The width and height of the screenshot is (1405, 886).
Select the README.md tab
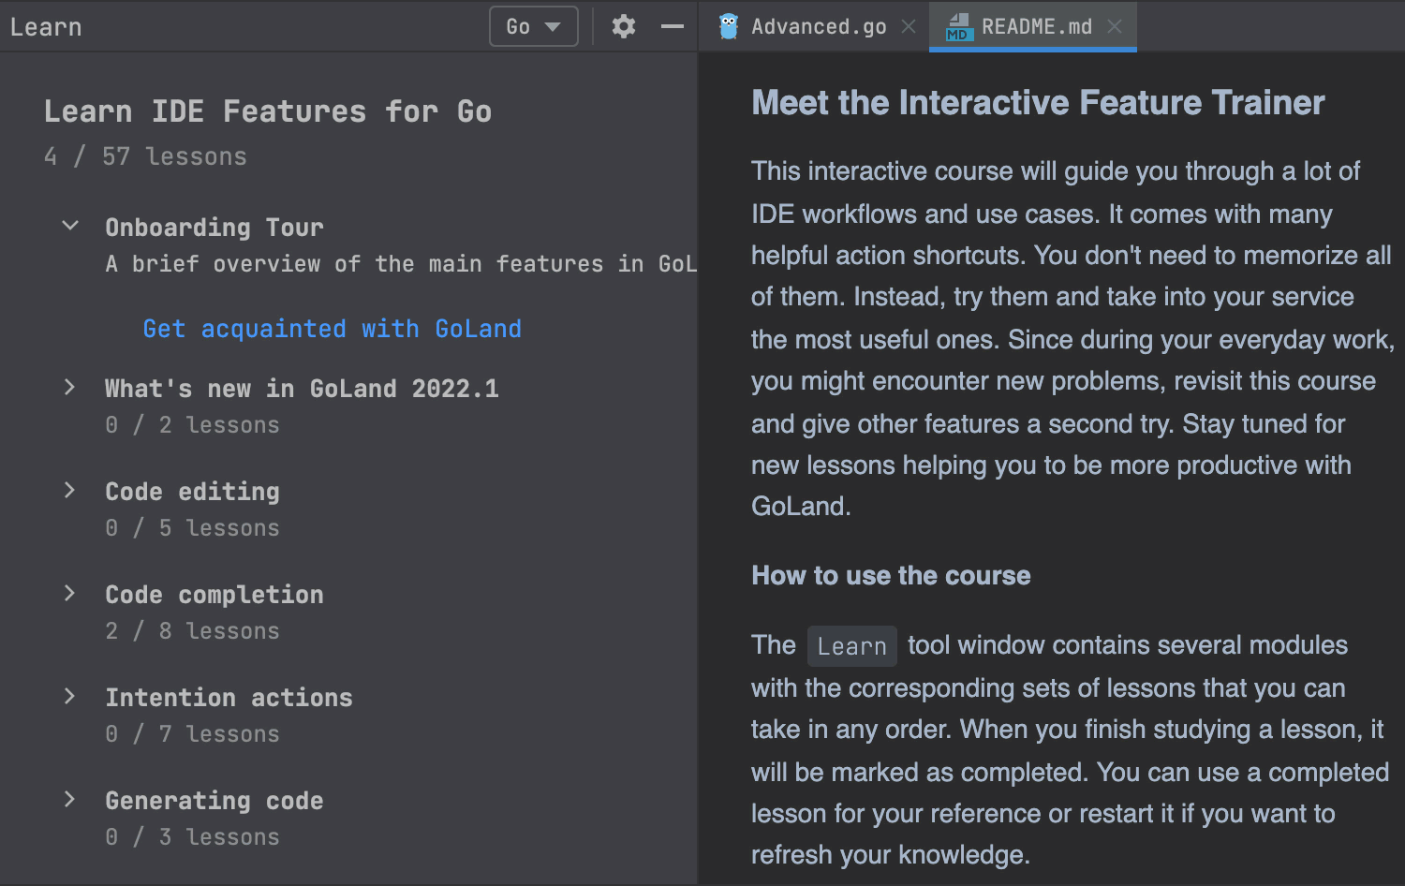click(1036, 26)
